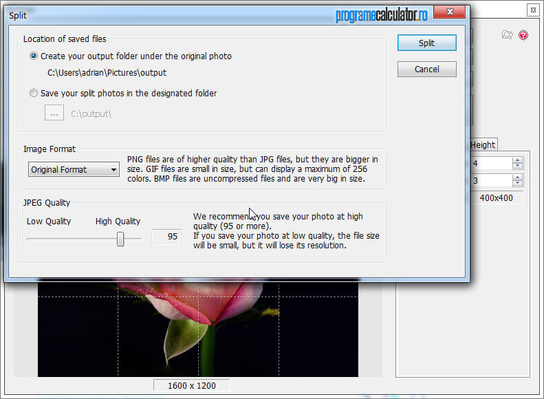This screenshot has height=399, width=544.
Task: Open the Image Format dropdown
Action: (x=74, y=169)
